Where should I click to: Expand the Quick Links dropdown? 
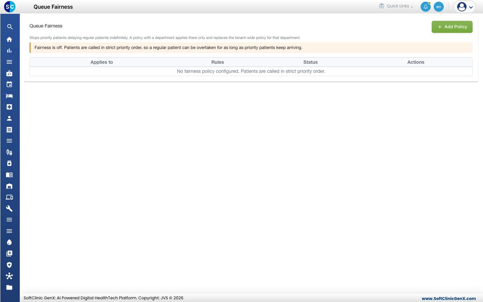click(396, 6)
